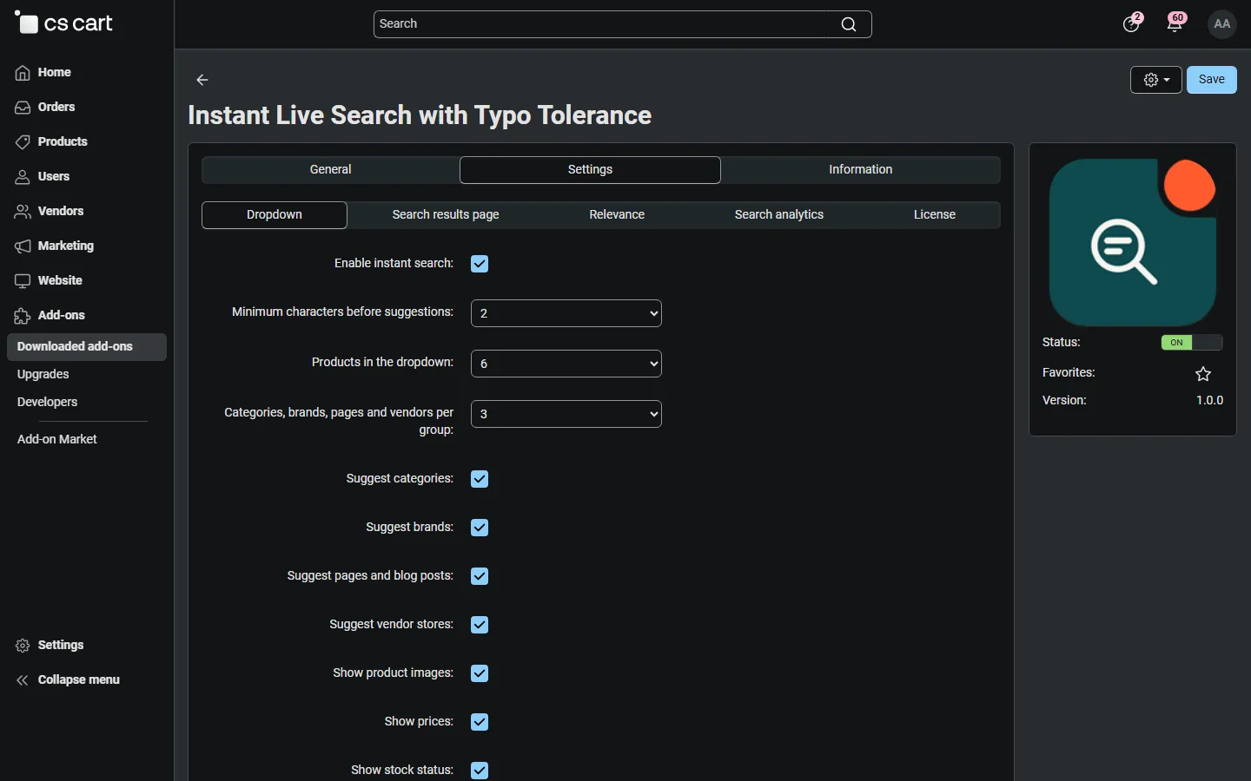Screen dimensions: 1251x781
Task: Toggle Show stock status checkbox
Action: [x=480, y=771]
